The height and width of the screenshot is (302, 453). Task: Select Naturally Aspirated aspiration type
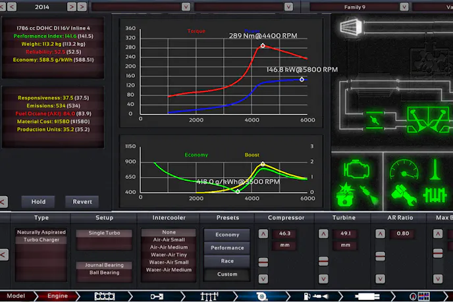41,232
